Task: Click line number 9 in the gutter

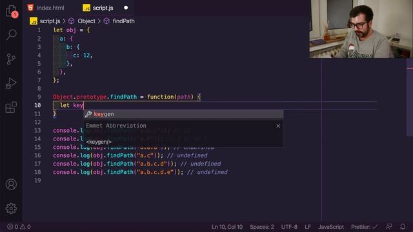Action: (x=39, y=97)
